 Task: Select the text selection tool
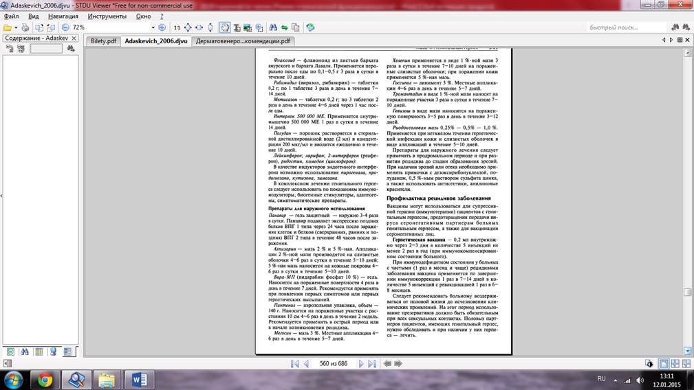coord(237,27)
